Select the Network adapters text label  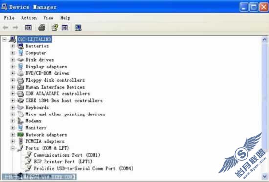click(46, 135)
